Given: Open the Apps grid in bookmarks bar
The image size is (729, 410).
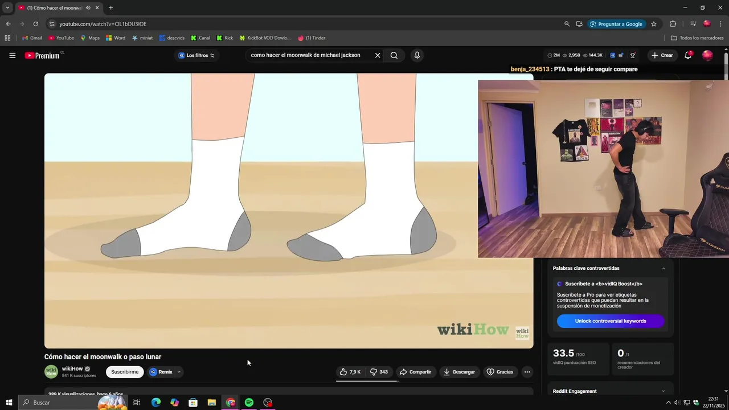Looking at the screenshot, I should click(7, 38).
